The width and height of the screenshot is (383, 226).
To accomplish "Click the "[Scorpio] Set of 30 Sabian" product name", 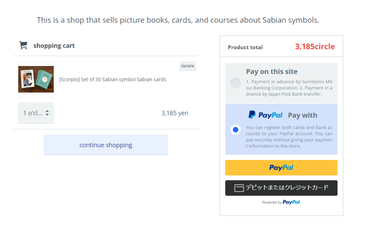I will tap(113, 80).
